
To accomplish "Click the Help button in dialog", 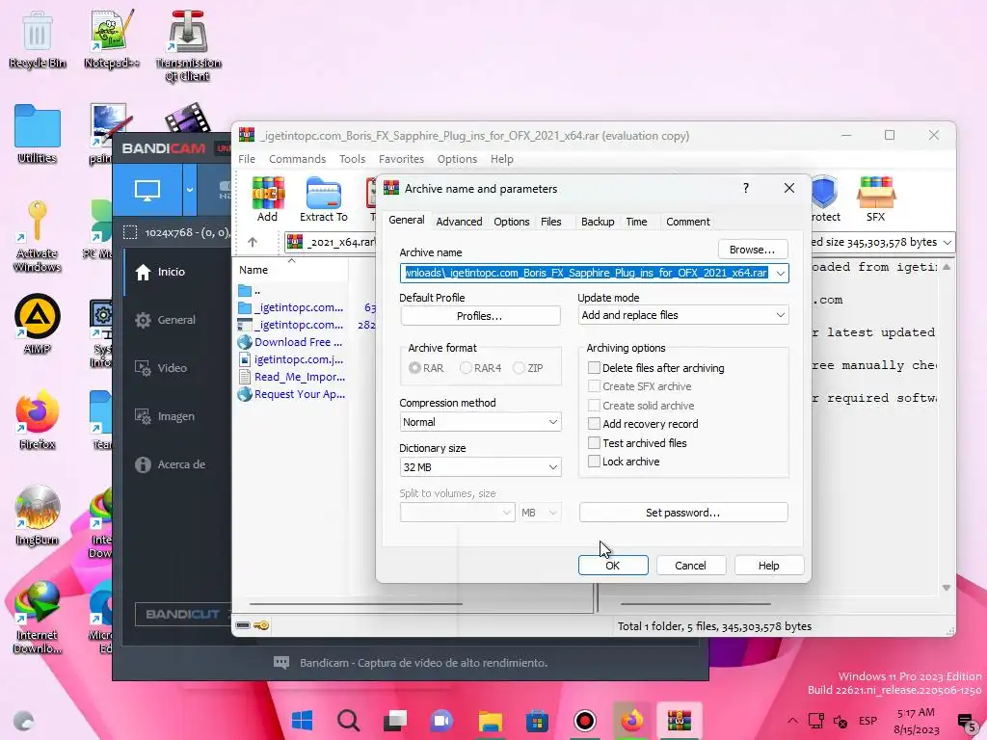I will click(x=768, y=566).
